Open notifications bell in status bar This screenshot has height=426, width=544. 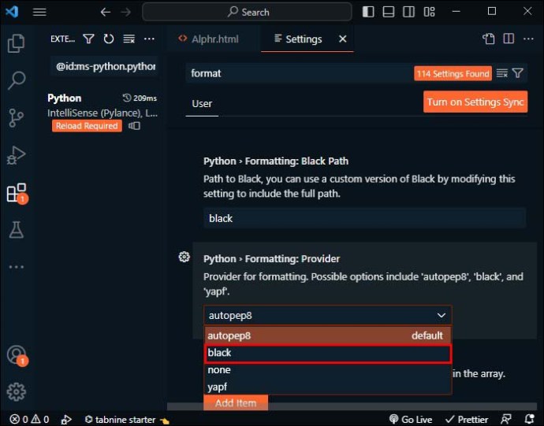(530, 420)
